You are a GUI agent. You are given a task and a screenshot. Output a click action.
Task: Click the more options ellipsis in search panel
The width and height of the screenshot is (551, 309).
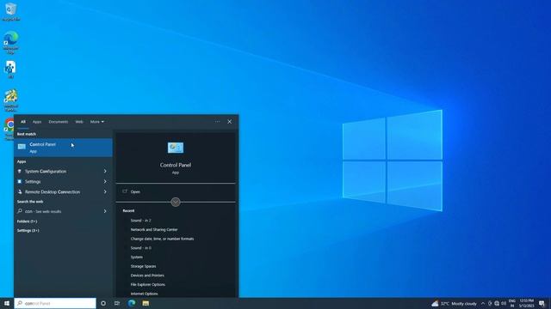(218, 122)
